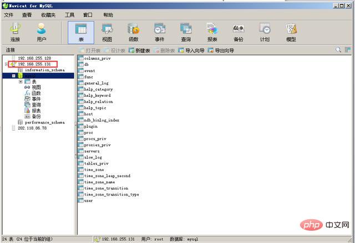Select the 报表 (Report) toolbar icon
355x243 pixels.
212,33
